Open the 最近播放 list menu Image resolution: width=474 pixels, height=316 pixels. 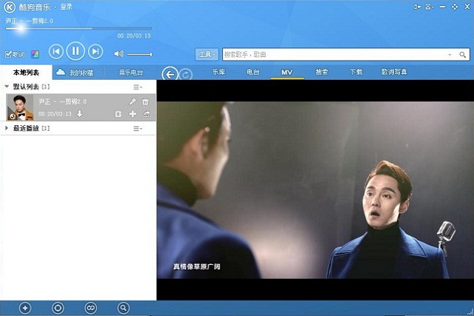pos(138,129)
